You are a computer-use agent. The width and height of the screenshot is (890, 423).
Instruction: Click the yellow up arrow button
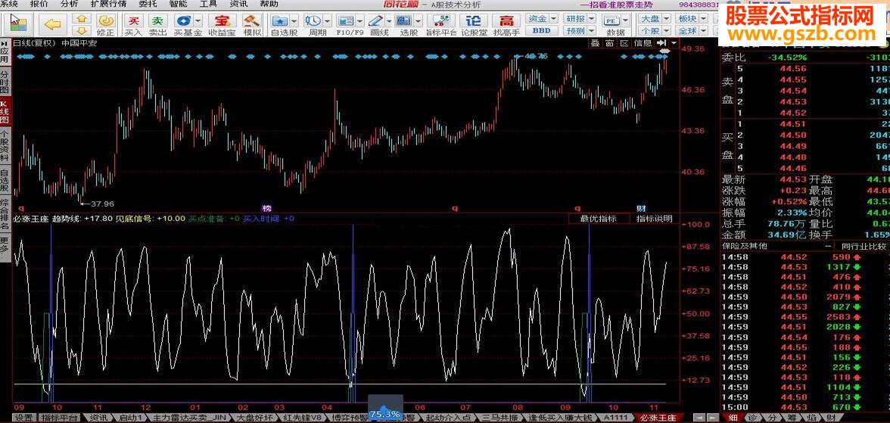[82, 19]
